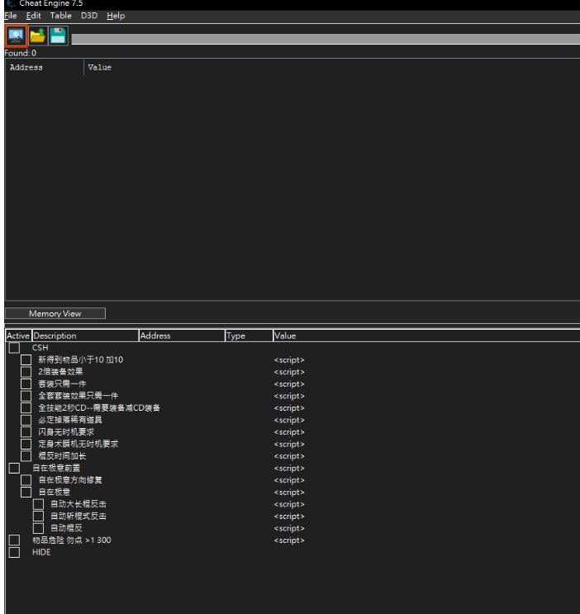Tick the HIDE entry checkbox
The image size is (580, 614).
14,552
